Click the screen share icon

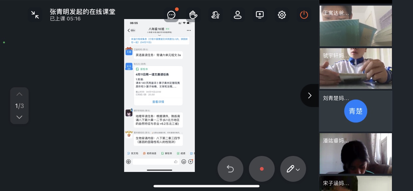coord(260,15)
